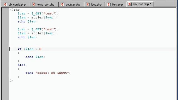Click the loop.php file icon
The width and height of the screenshot is (178, 100).
(88, 4)
